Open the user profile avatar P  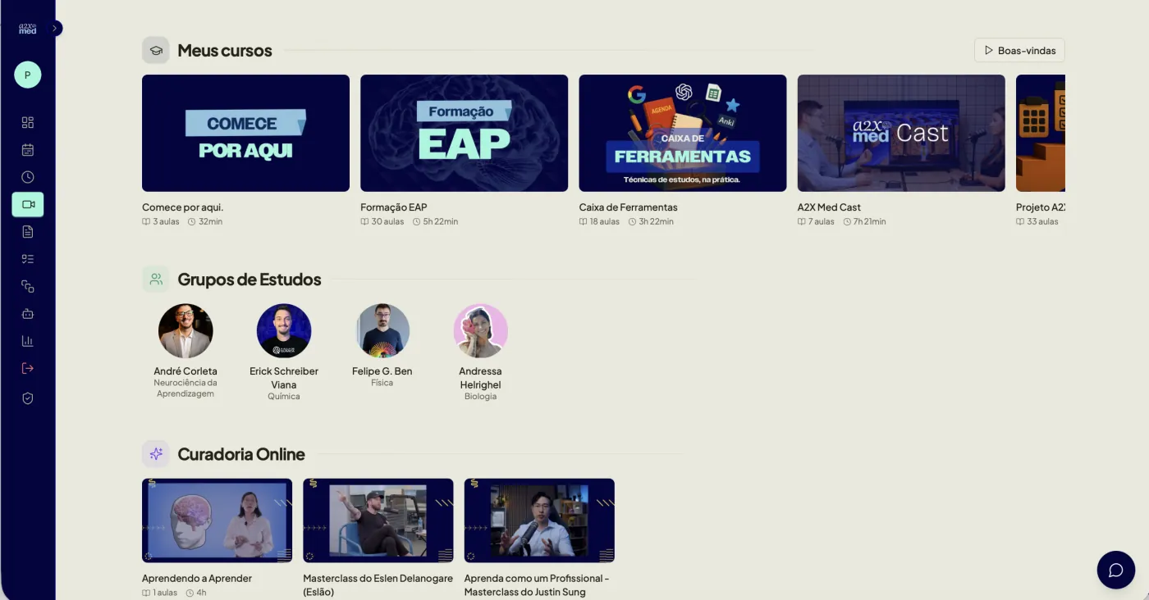pos(28,75)
